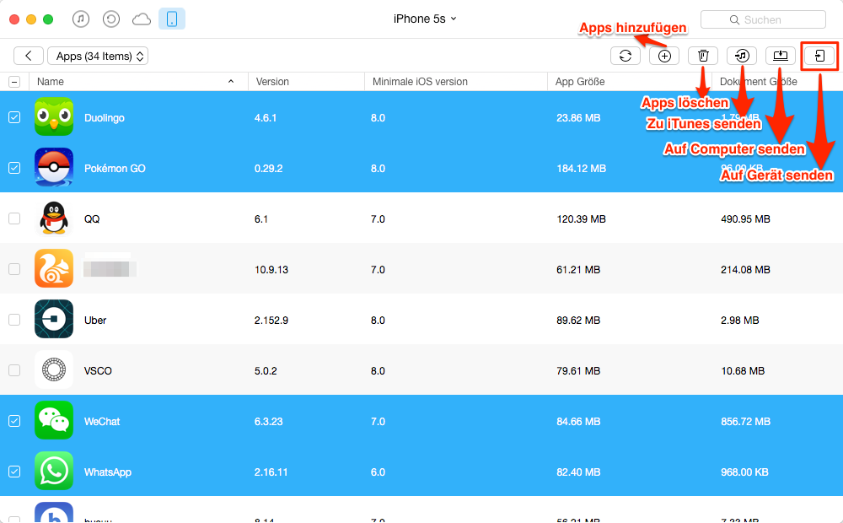This screenshot has width=843, height=523.
Task: Toggle the select-all header checkbox
Action: tap(14, 82)
